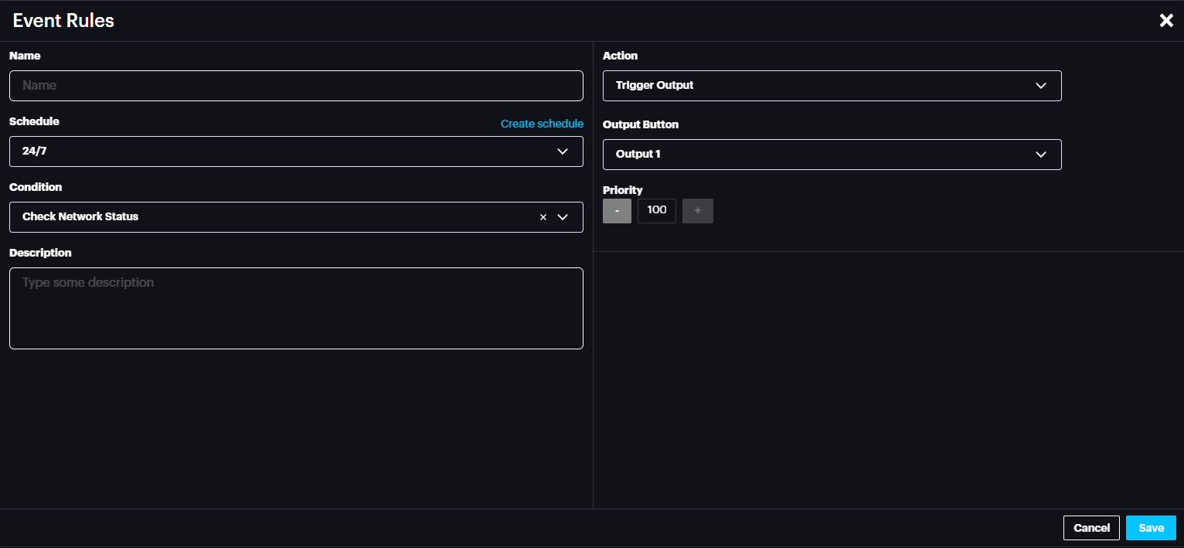Click the Create schedule link
Screen dimensions: 1184x548
[542, 124]
